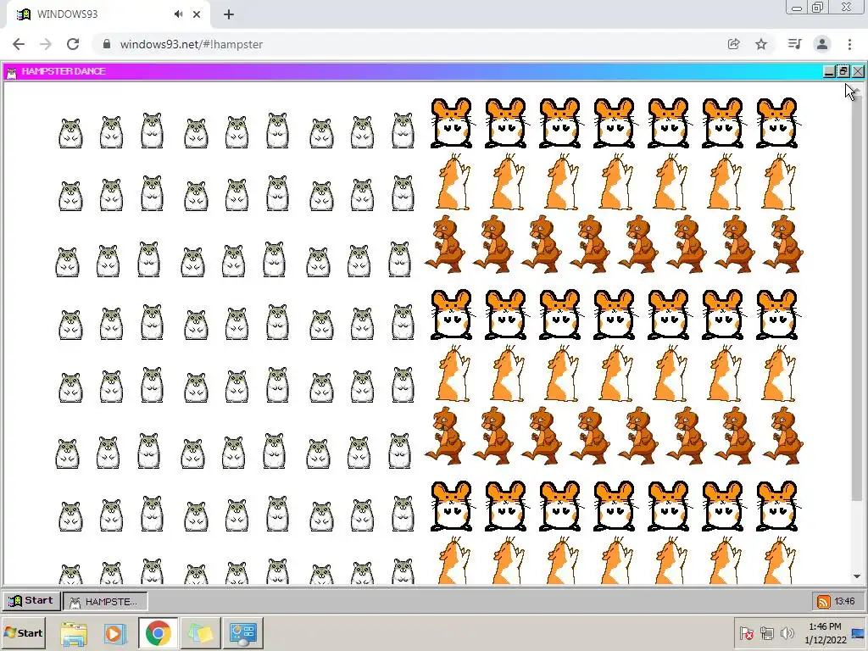Open the Windows Start button

tap(23, 632)
